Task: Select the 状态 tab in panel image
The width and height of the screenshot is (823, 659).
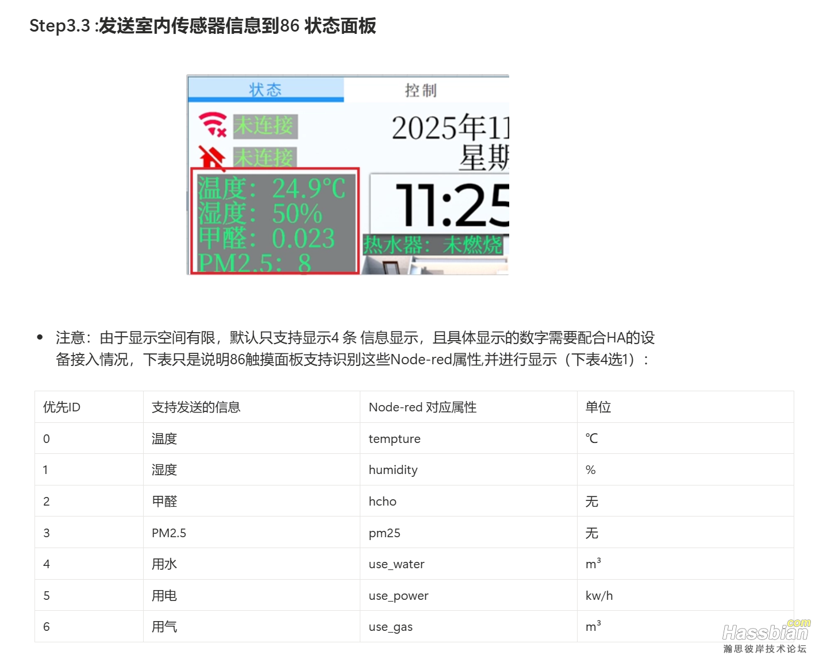Action: point(266,90)
